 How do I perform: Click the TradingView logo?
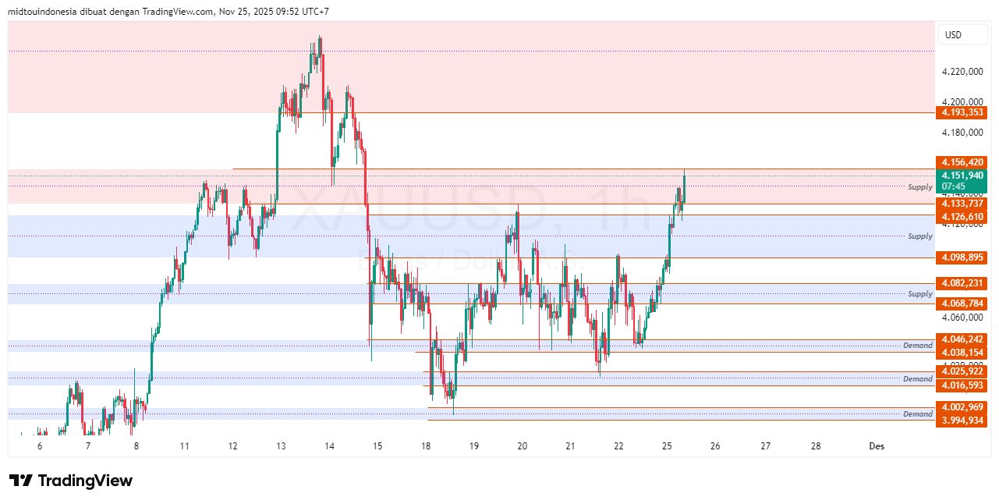(70, 481)
